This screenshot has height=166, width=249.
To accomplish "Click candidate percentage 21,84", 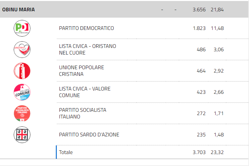I will pyautogui.click(x=217, y=10).
